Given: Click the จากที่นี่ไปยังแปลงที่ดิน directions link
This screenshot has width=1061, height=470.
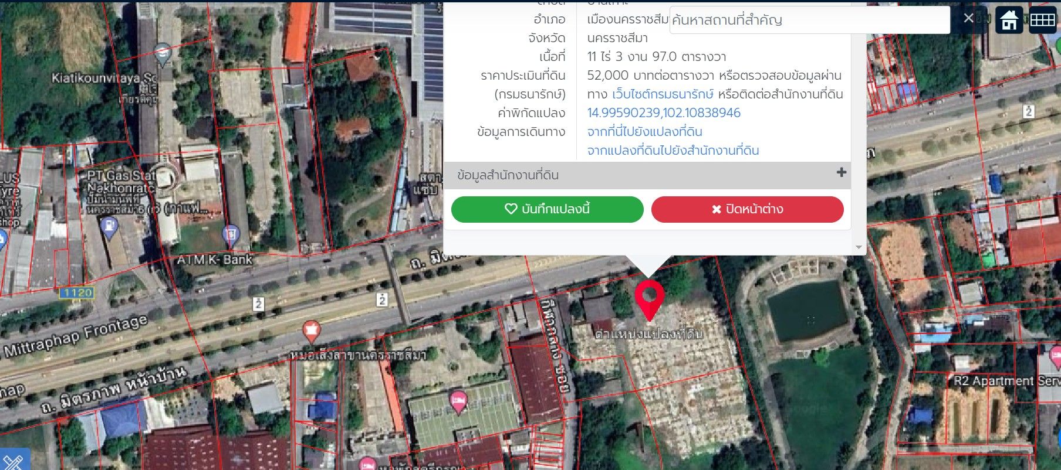Looking at the screenshot, I should tap(644, 132).
